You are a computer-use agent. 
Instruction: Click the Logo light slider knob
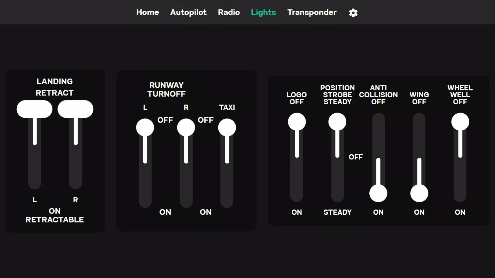coord(297,122)
